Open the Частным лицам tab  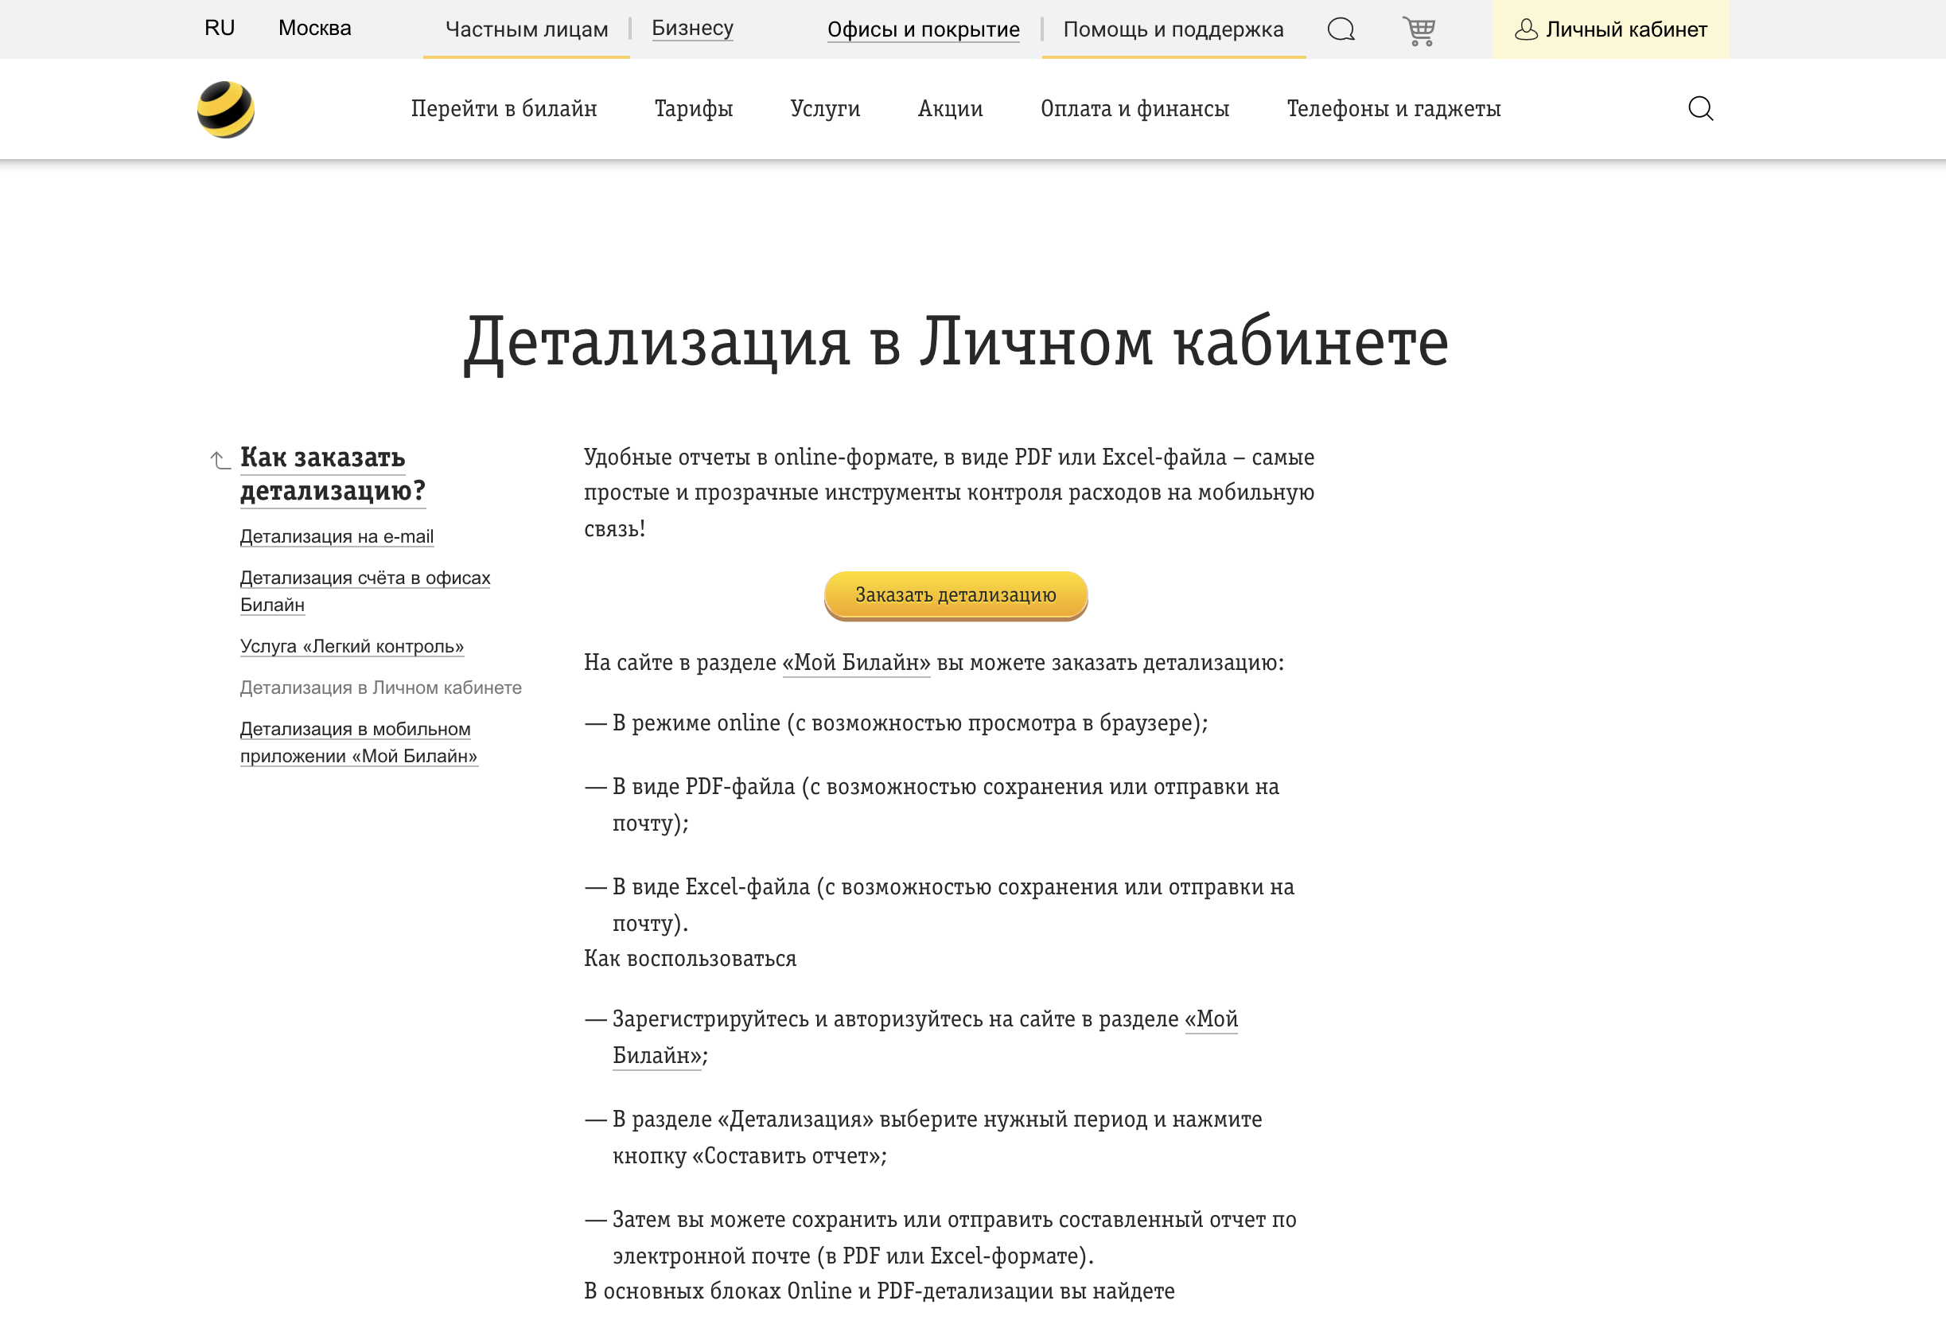tap(527, 29)
